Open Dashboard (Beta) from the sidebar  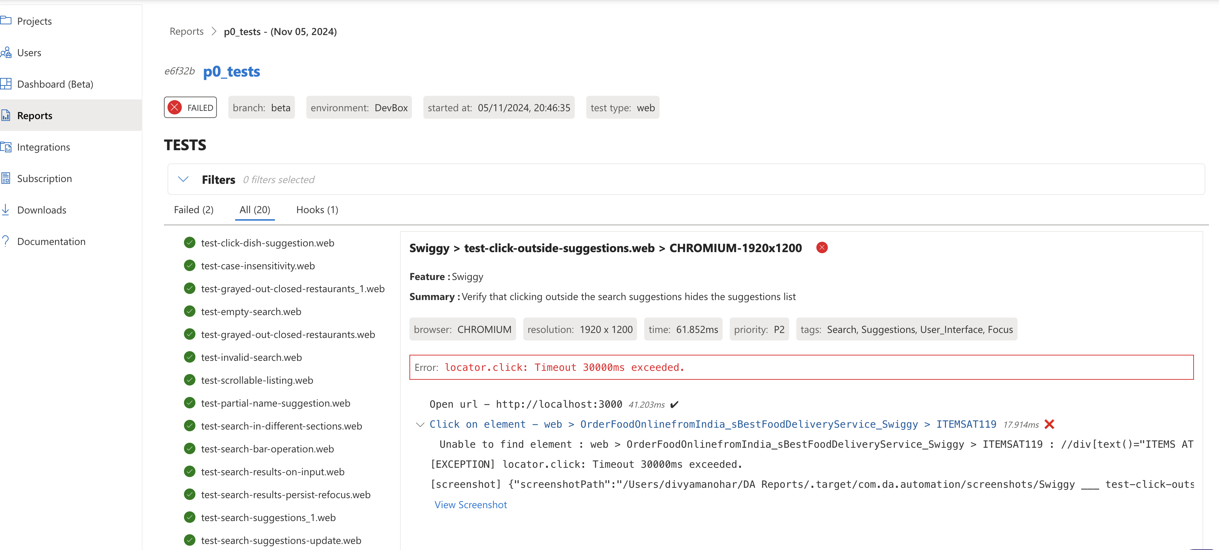click(7, 84)
